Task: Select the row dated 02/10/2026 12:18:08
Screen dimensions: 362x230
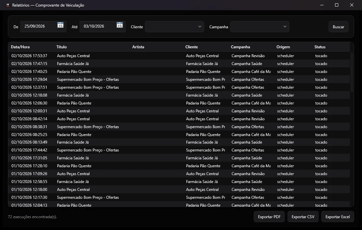Action: (x=179, y=95)
